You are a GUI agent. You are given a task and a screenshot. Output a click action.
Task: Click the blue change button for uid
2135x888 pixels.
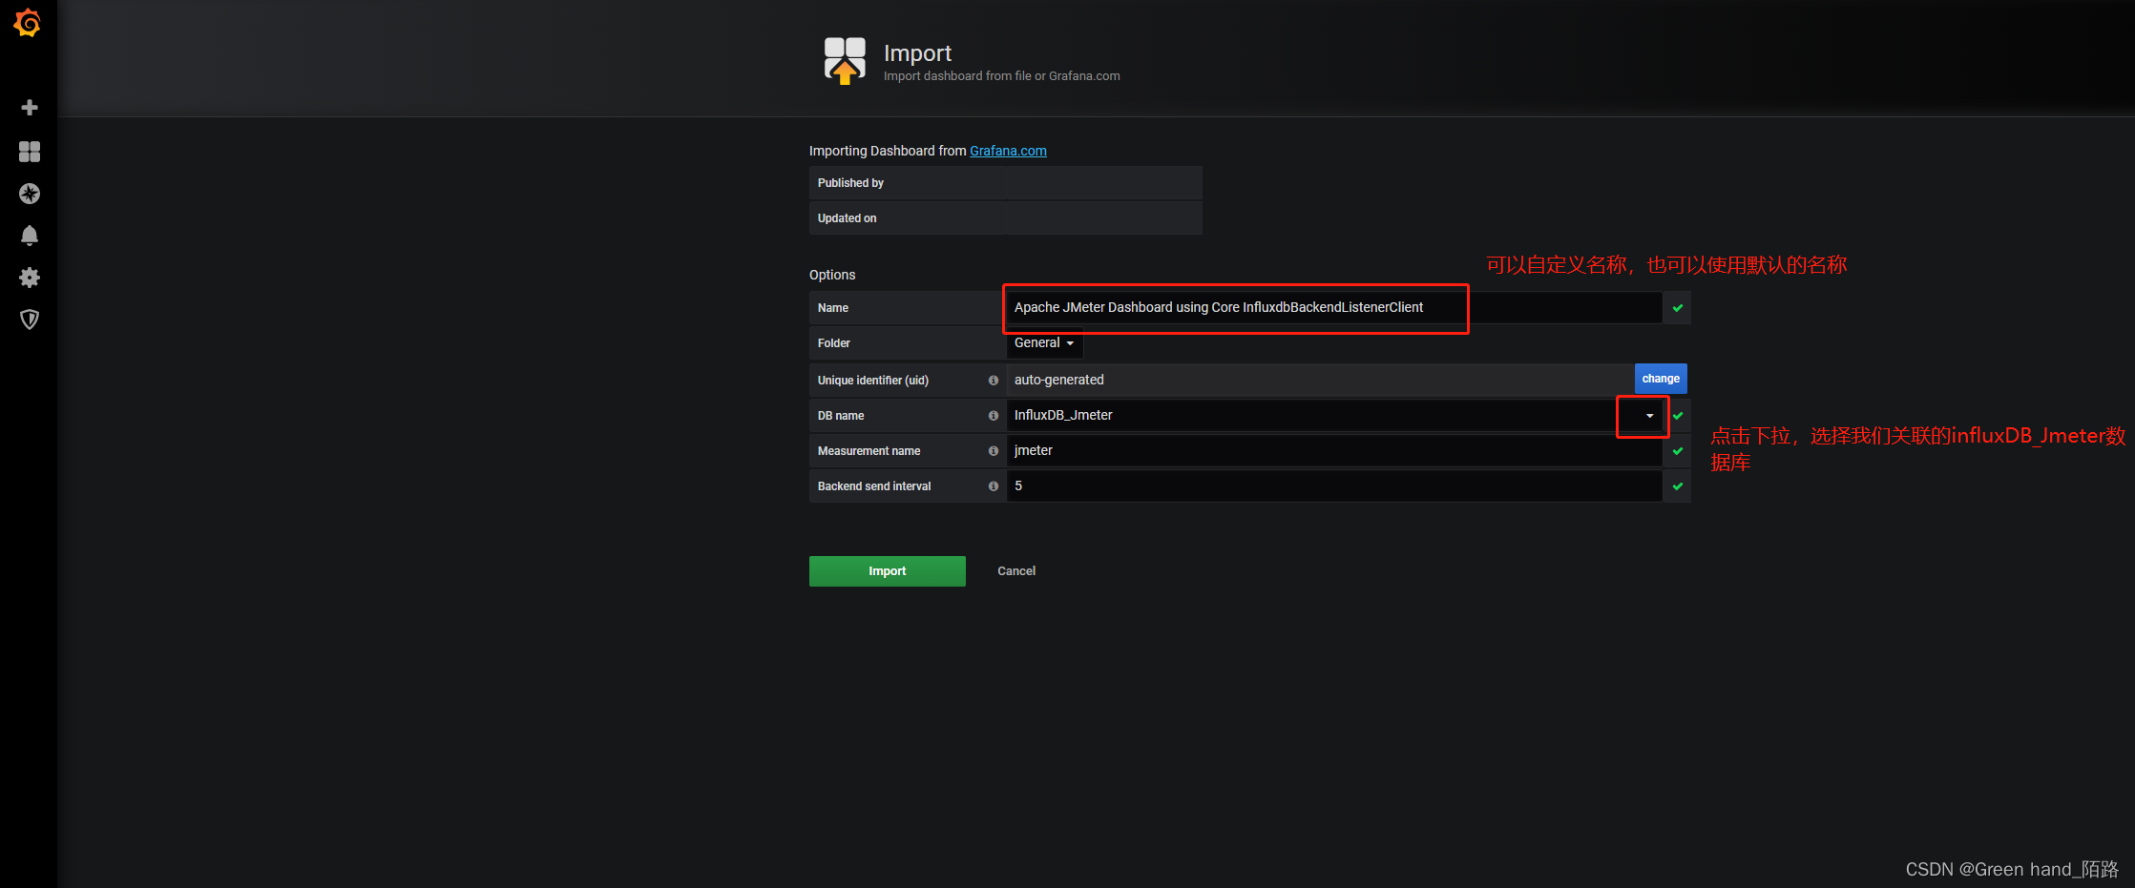point(1661,379)
